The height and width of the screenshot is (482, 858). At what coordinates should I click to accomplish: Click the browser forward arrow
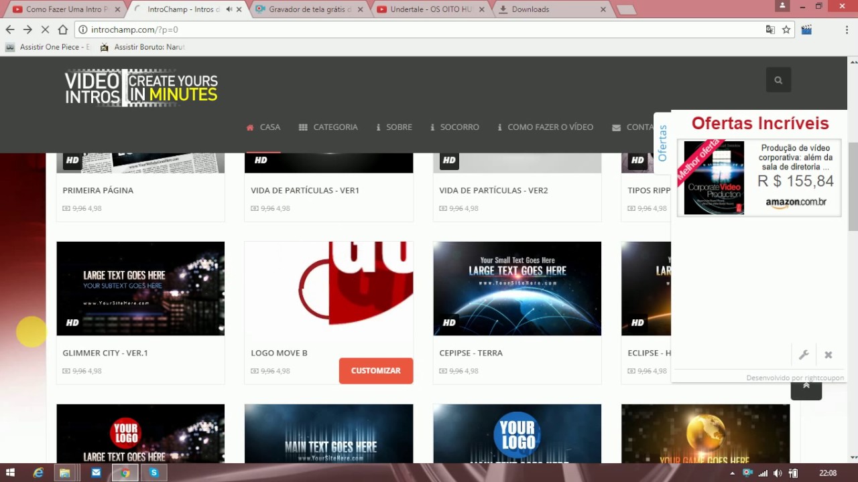tap(27, 29)
